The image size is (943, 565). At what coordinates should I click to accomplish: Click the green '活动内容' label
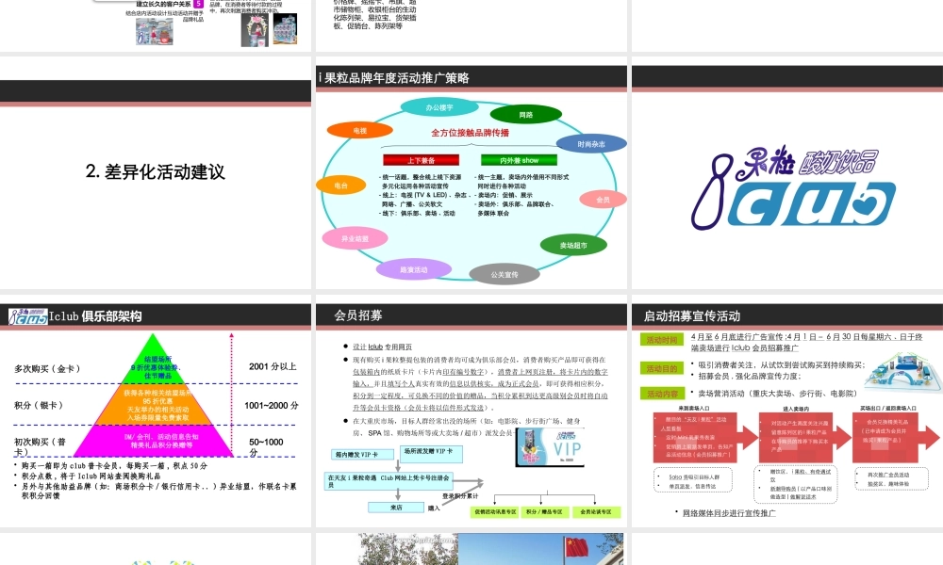tap(662, 394)
